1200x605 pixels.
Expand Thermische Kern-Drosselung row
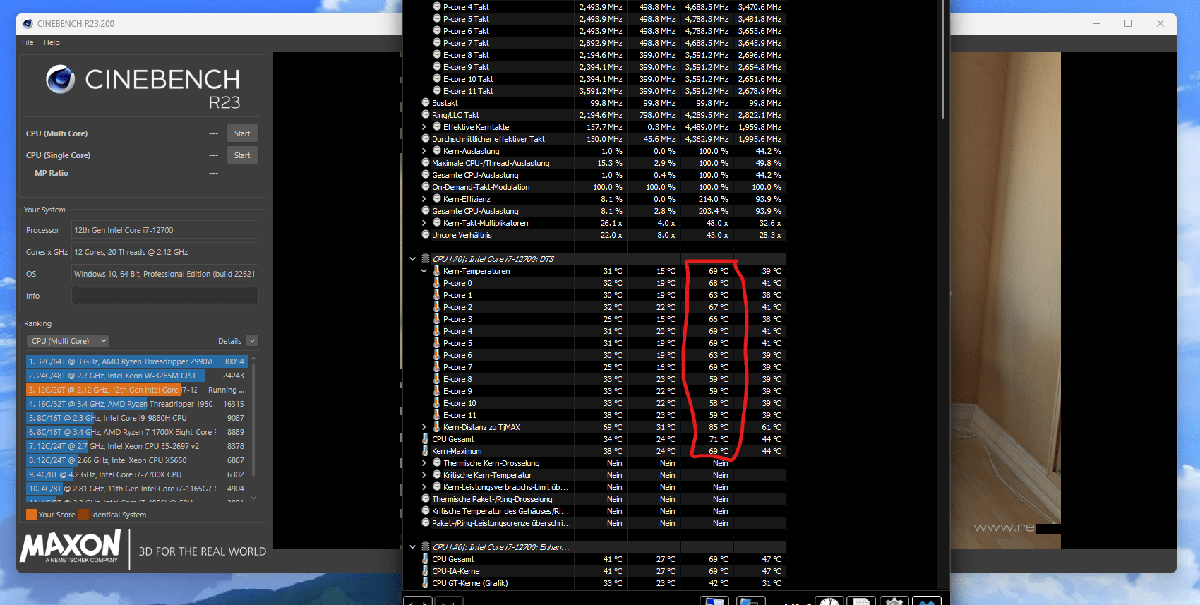point(424,463)
